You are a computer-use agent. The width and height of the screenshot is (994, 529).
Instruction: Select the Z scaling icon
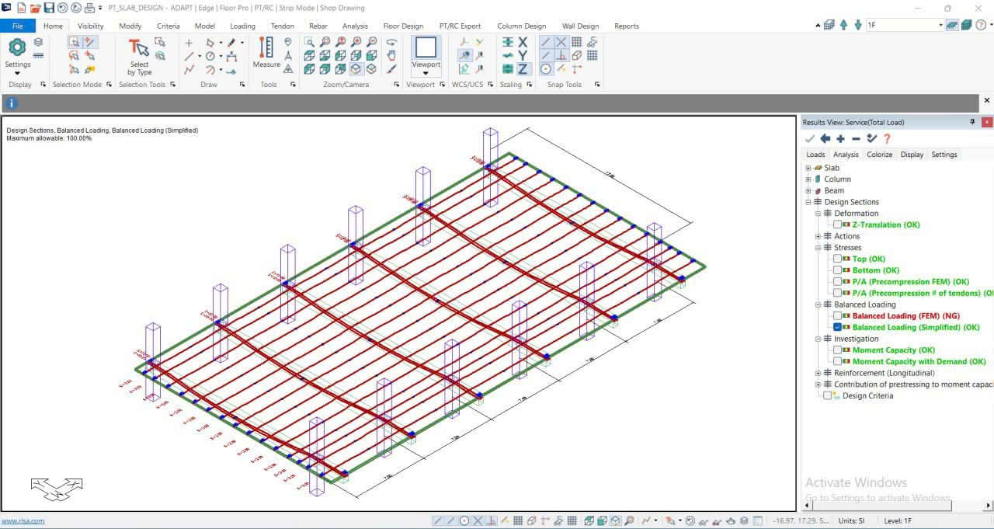pyautogui.click(x=523, y=69)
